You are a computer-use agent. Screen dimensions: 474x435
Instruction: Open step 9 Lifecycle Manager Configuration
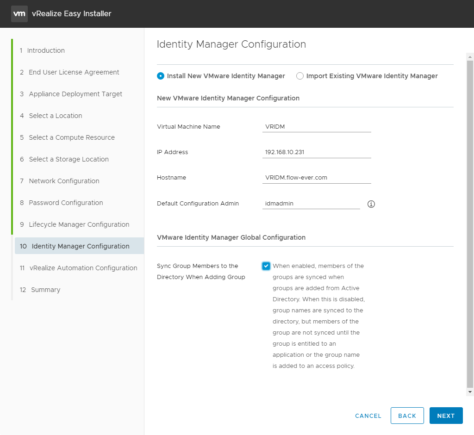[x=75, y=224]
